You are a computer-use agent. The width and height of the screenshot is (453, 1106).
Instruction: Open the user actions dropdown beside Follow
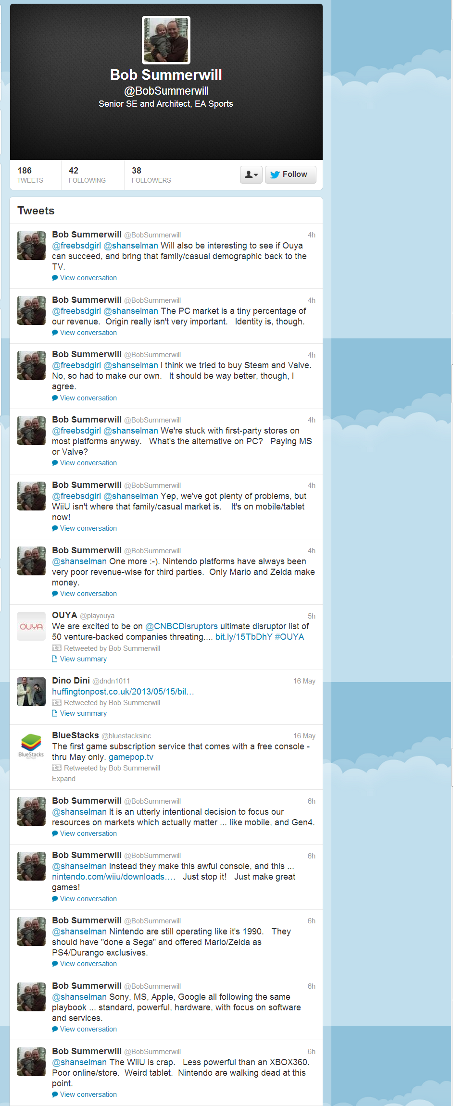tap(251, 174)
